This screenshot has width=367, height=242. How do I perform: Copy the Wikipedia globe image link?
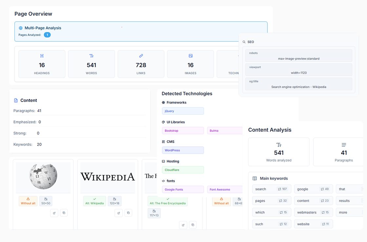point(64,213)
